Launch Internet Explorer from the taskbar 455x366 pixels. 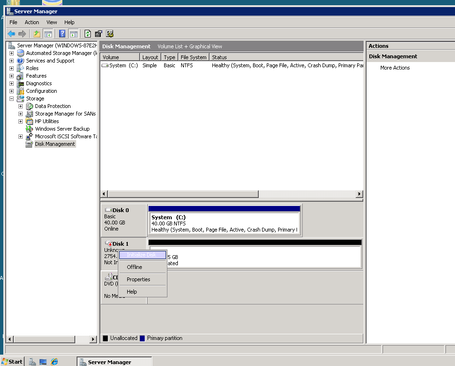click(x=54, y=362)
